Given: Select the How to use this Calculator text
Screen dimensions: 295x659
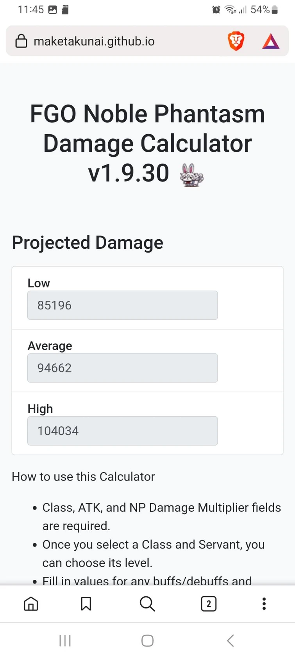Looking at the screenshot, I should [x=83, y=477].
